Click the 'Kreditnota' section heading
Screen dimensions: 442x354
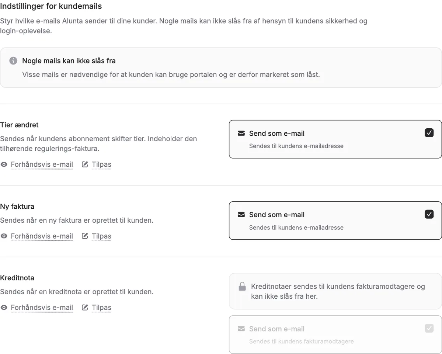[17, 278]
